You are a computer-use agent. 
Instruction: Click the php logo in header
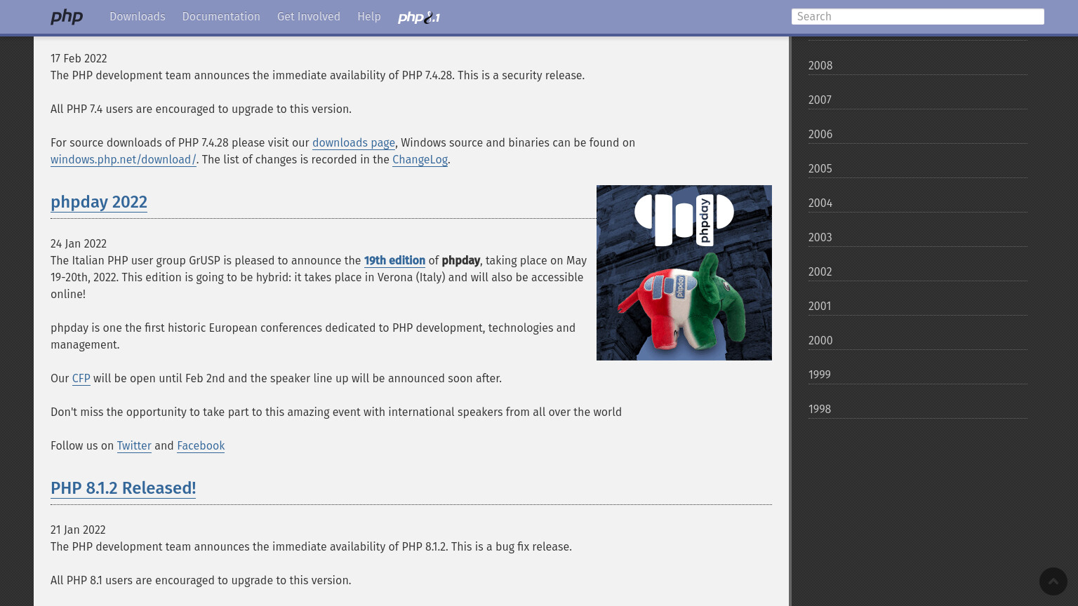pos(67,17)
